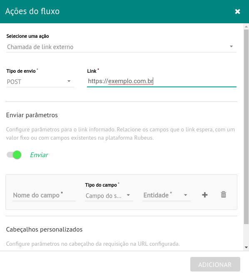Screen dimensions: 249x274
Task: Delete the parameter row with trash icon
Action: [224, 195]
